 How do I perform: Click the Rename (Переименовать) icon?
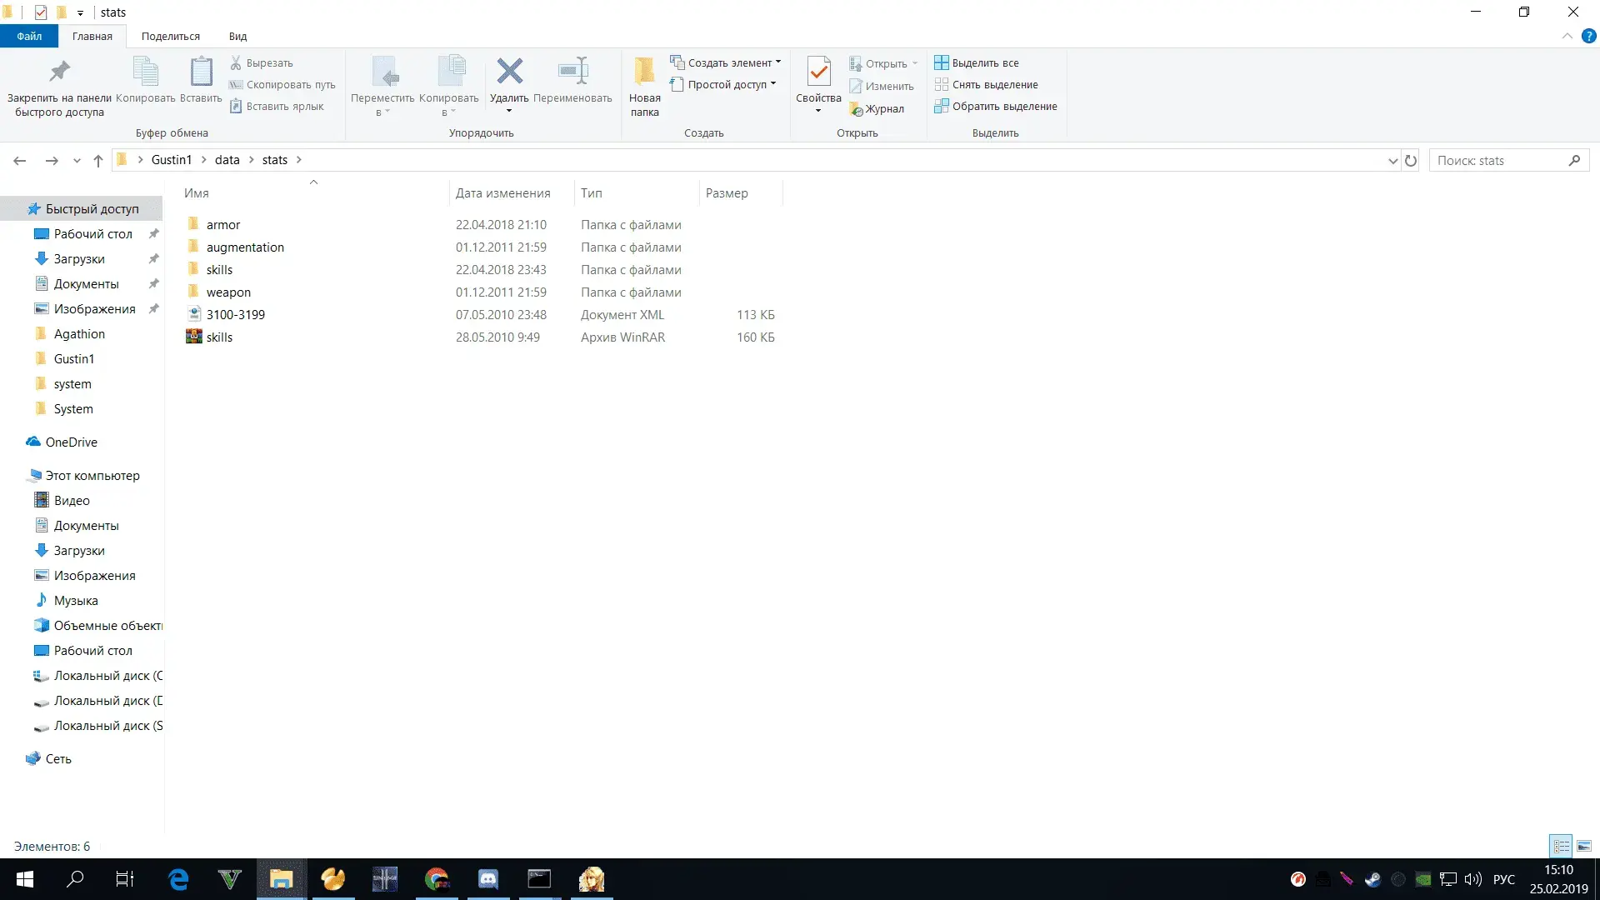click(572, 72)
